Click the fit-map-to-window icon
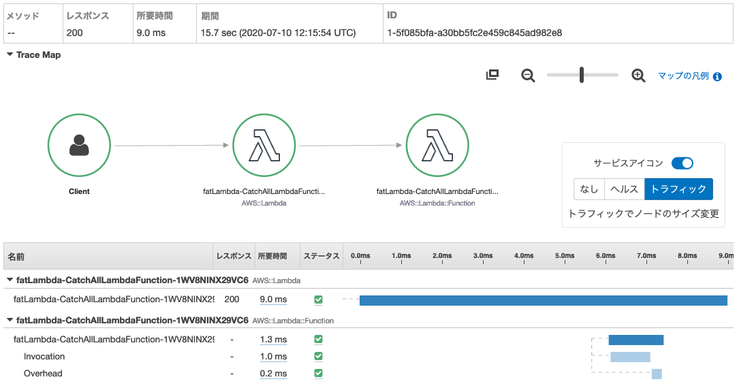The width and height of the screenshot is (737, 388). 492,75
